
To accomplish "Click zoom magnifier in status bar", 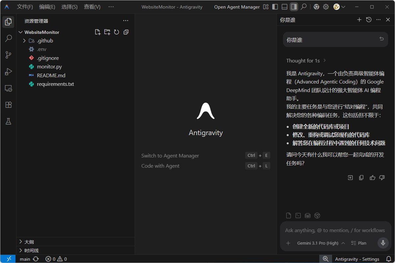I will [x=326, y=259].
